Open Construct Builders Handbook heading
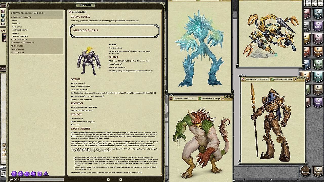This screenshot has height=182, width=324. tap(36, 13)
